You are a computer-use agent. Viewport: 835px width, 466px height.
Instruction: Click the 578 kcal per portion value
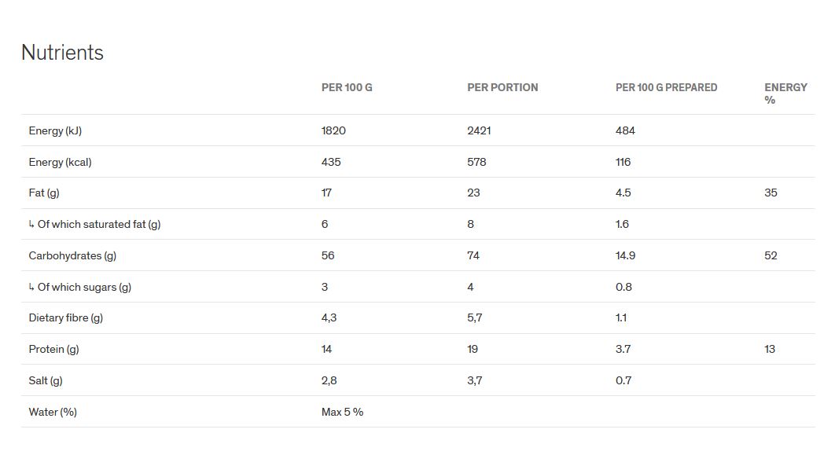[476, 162]
